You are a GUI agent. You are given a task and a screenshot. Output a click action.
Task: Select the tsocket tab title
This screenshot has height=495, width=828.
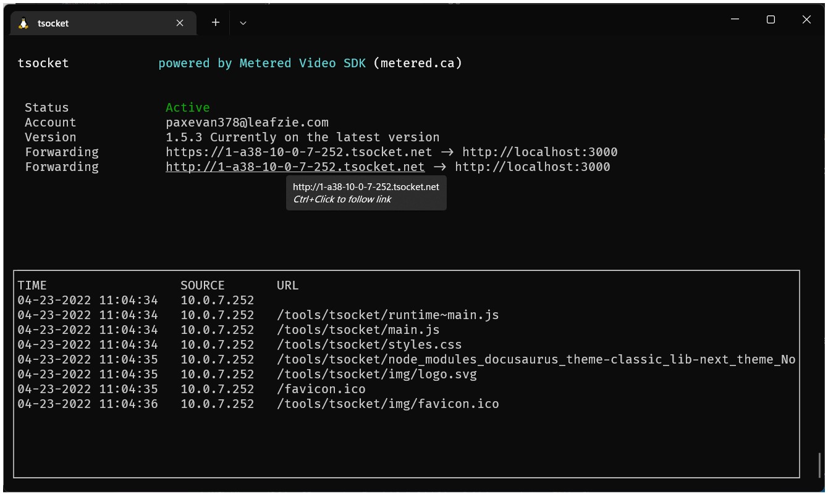[53, 23]
